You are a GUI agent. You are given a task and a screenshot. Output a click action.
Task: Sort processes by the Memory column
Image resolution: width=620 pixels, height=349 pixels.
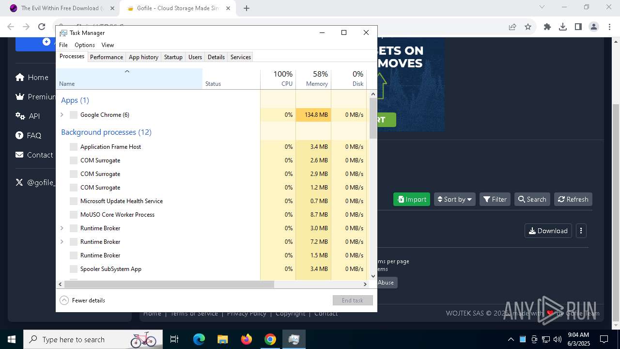tap(313, 79)
